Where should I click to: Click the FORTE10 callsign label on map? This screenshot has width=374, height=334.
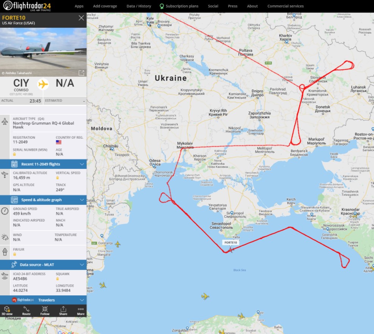click(231, 242)
